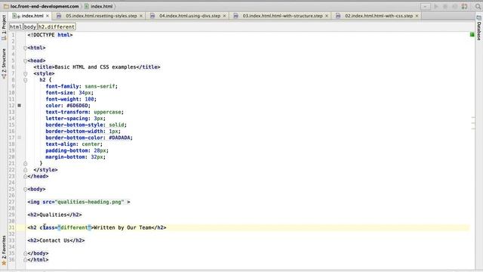This screenshot has width=483, height=272.
Task: Click the Run play button in toolbar
Action: (x=436, y=7)
